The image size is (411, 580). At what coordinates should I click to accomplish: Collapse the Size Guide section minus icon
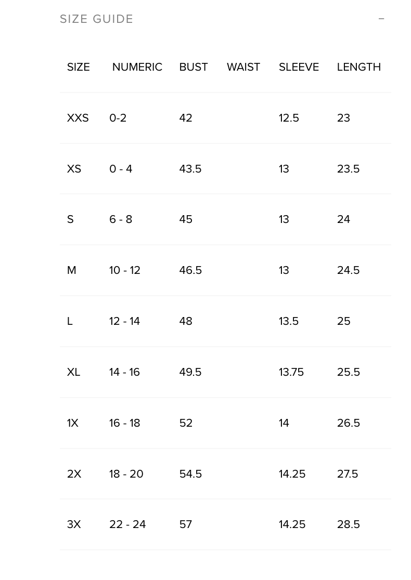tap(381, 19)
